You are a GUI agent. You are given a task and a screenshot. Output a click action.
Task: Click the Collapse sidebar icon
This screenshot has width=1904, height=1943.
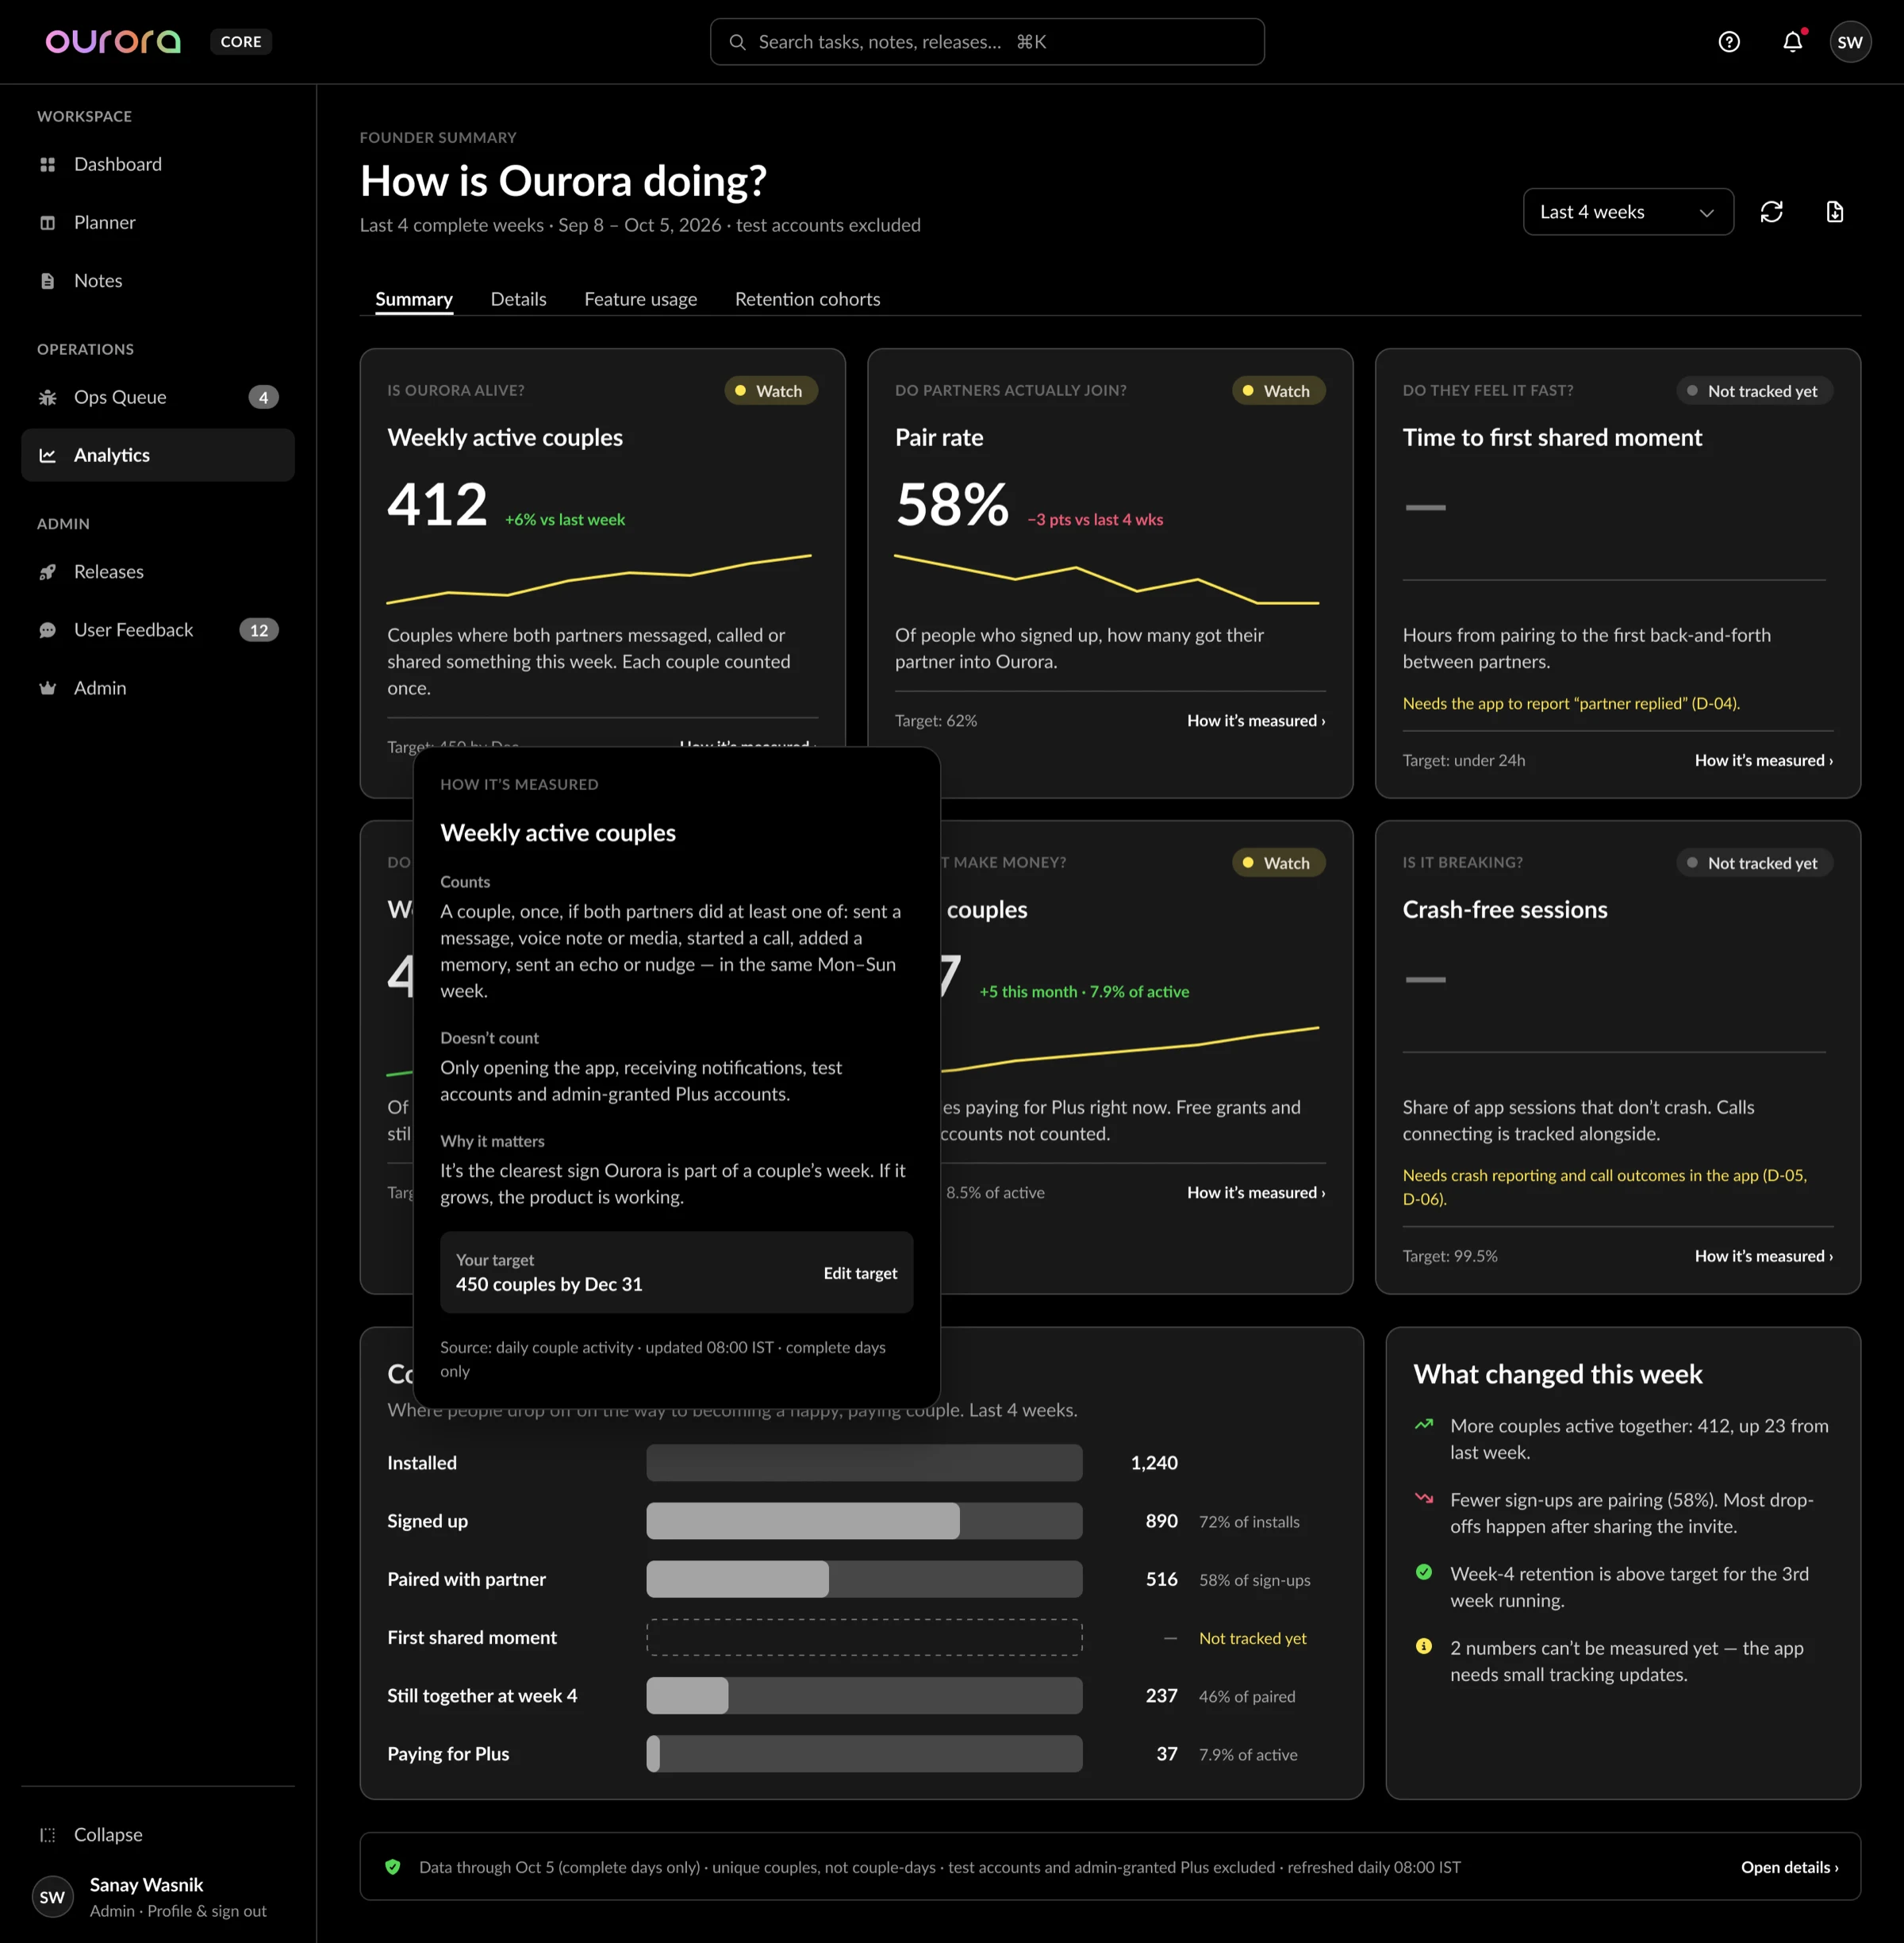click(x=47, y=1835)
